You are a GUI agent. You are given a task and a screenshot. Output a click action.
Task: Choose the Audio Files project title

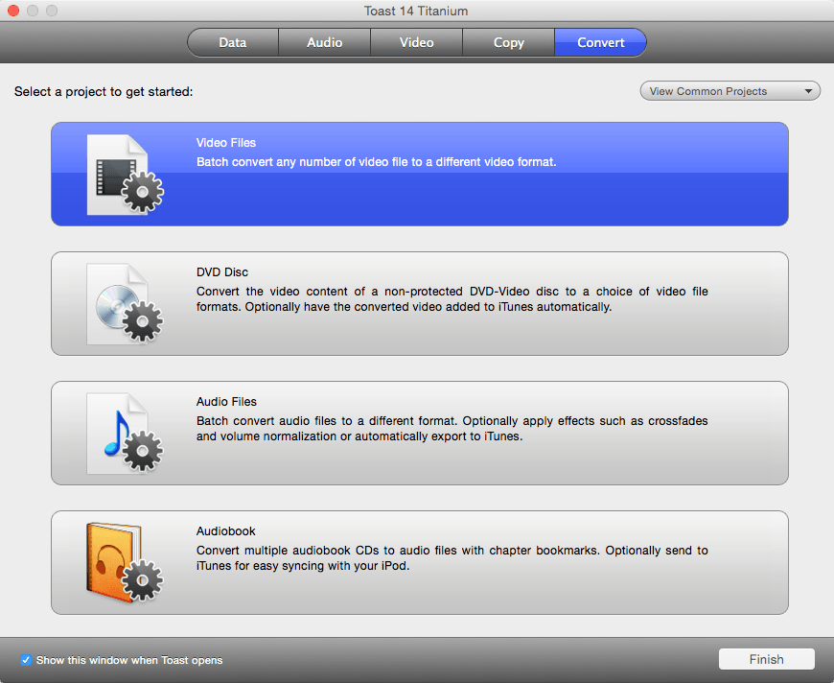tap(226, 401)
